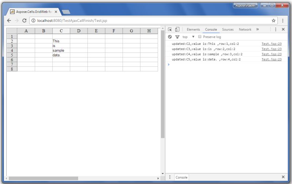The image size is (292, 184).
Task: Select column G header in the grid
Action: pyautogui.click(x=131, y=31)
